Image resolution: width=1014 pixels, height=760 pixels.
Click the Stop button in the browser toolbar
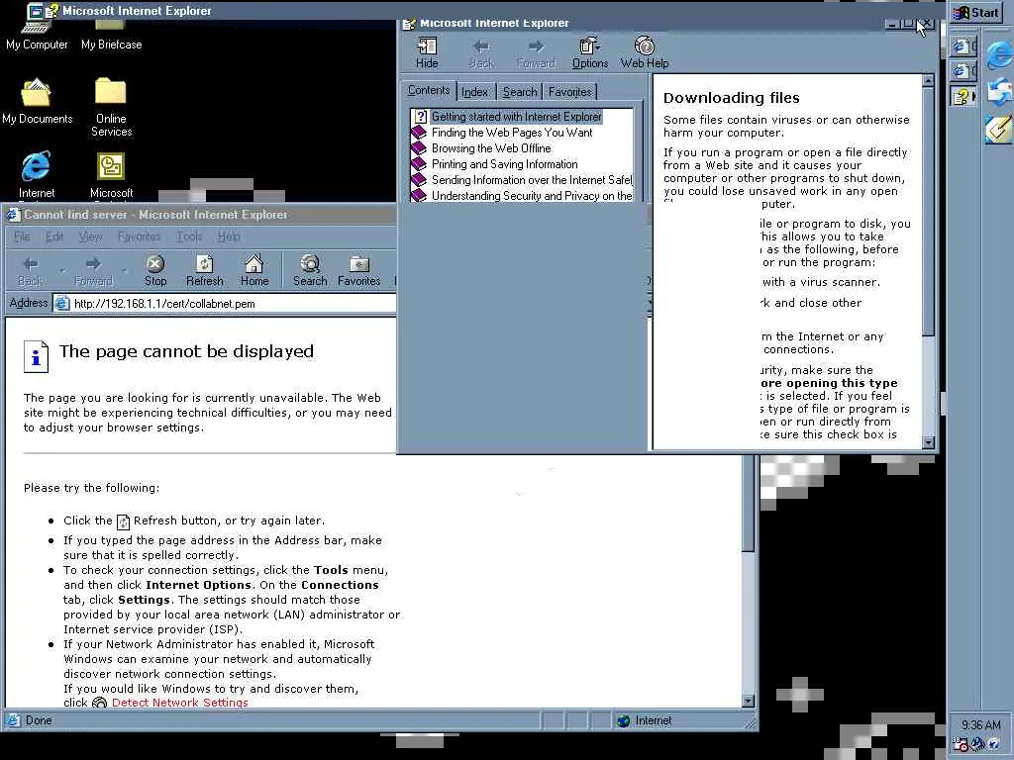tap(155, 271)
